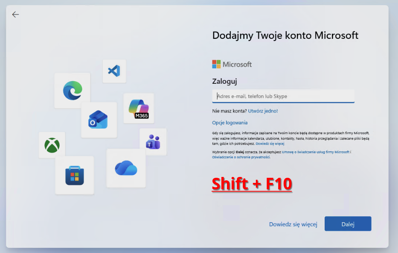
Task: Open 'Umowę o świadczenie usług firmy Microsoft' link
Action: point(316,152)
